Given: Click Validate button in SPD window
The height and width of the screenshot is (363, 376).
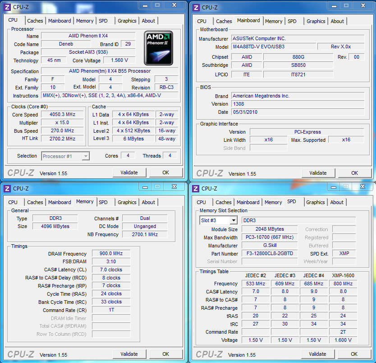Looking at the screenshot, I should coord(317,354).
